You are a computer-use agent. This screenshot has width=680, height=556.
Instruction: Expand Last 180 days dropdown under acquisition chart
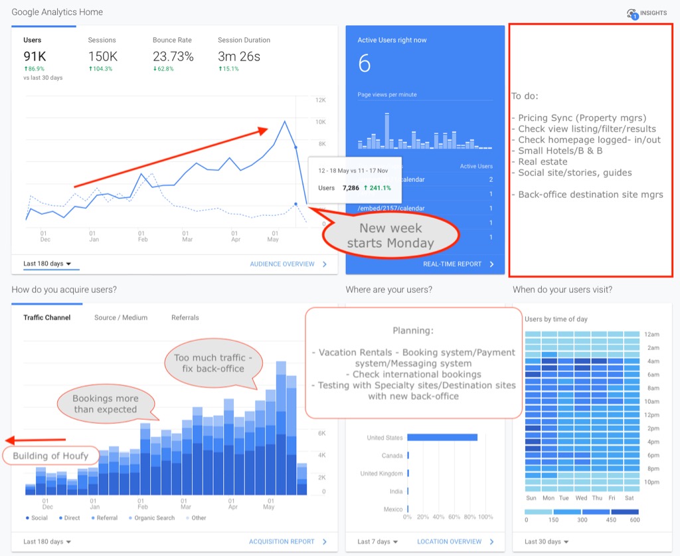[47, 541]
